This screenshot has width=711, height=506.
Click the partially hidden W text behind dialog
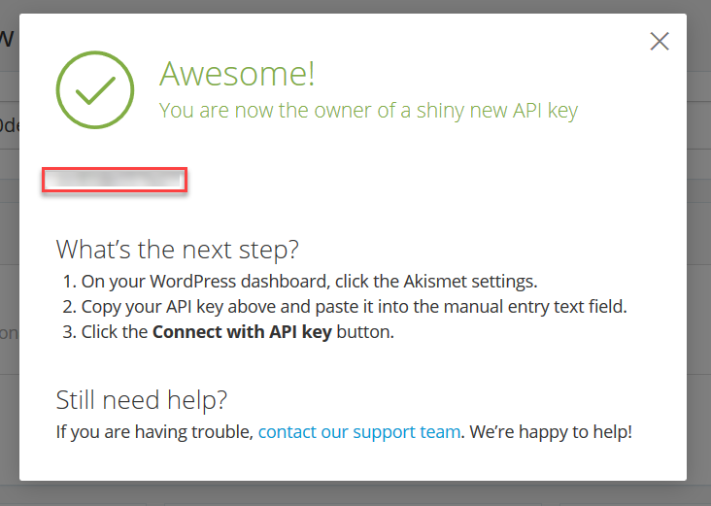point(7,38)
